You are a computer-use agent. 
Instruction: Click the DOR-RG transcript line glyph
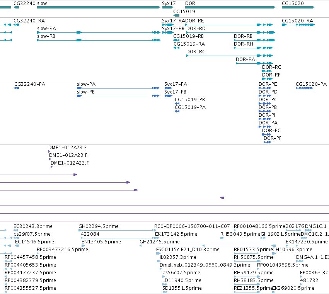(230, 56)
